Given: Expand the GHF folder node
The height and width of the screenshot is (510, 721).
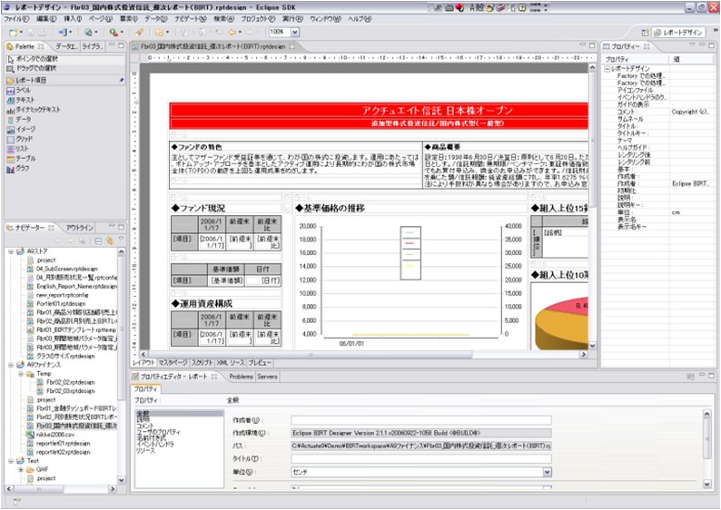Looking at the screenshot, I should click(x=21, y=470).
